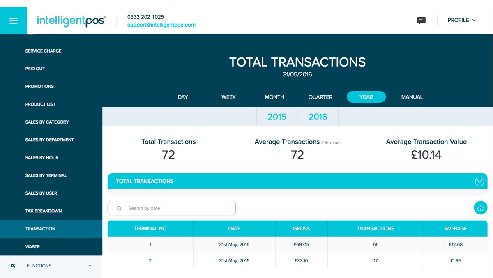Click the Functions gears icon
Image resolution: width=493 pixels, height=278 pixels.
coord(13,266)
